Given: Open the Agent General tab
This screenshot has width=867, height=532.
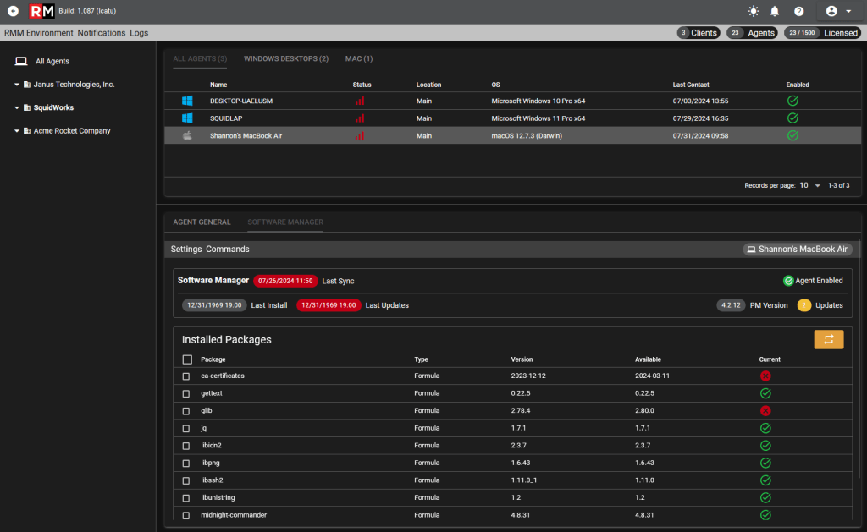Looking at the screenshot, I should [x=202, y=222].
